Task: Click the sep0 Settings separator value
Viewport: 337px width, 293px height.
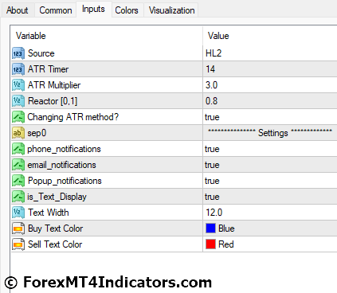Action: coord(270,133)
